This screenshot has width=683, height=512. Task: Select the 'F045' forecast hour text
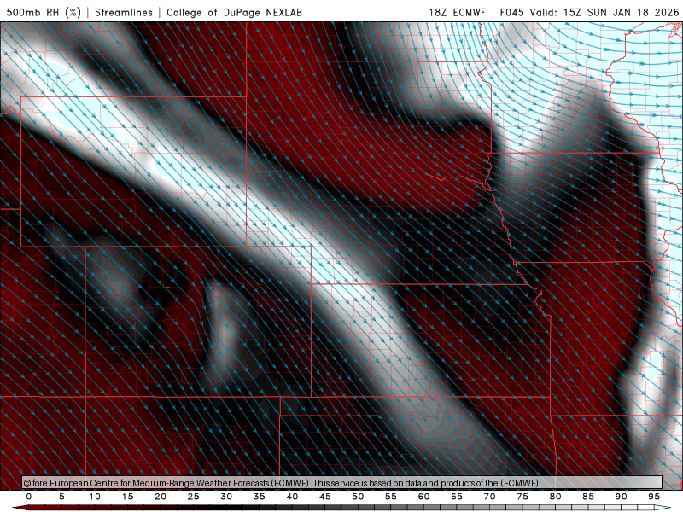pos(511,12)
